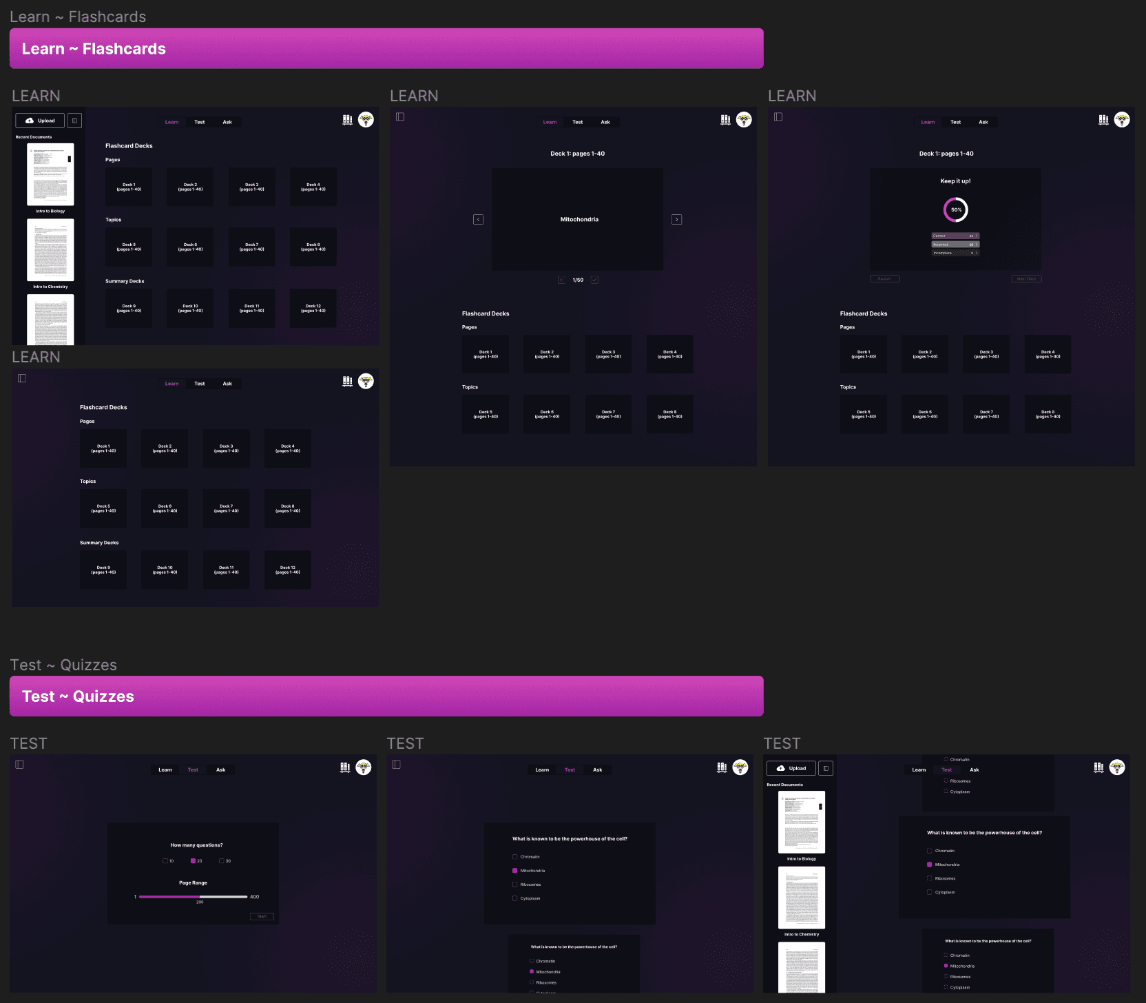Click avatar in collapsed LEARN frame with Summary Decks
Image resolution: width=1146 pixels, height=1003 pixels.
[366, 381]
